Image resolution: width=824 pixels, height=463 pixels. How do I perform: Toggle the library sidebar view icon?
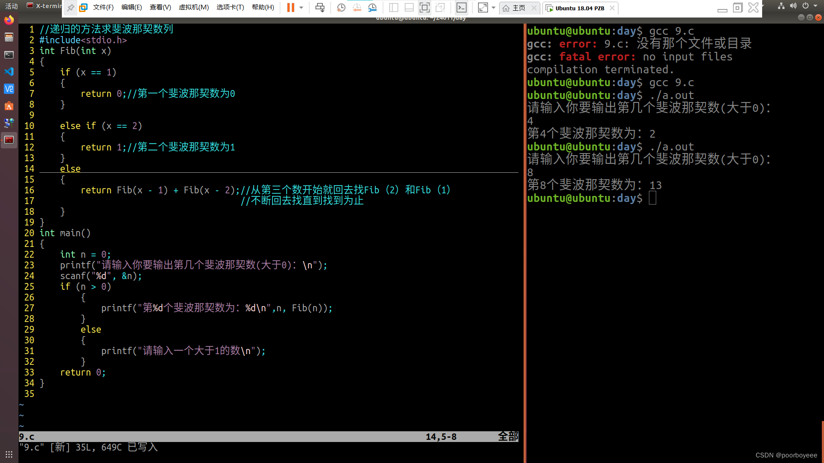tap(394, 7)
